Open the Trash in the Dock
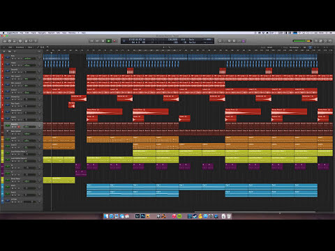 pyautogui.click(x=229, y=216)
